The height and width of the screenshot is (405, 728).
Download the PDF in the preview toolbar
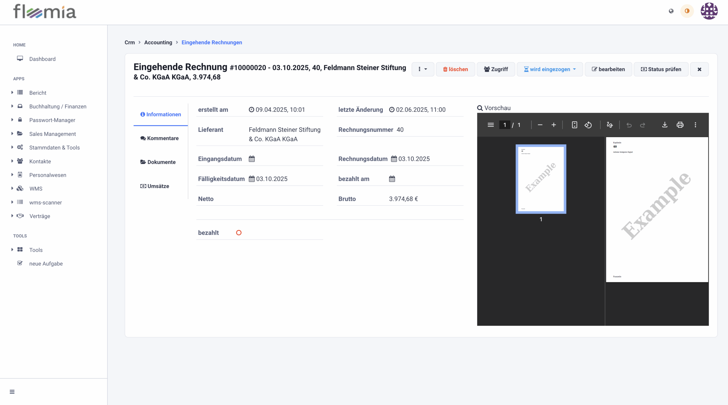pos(665,125)
